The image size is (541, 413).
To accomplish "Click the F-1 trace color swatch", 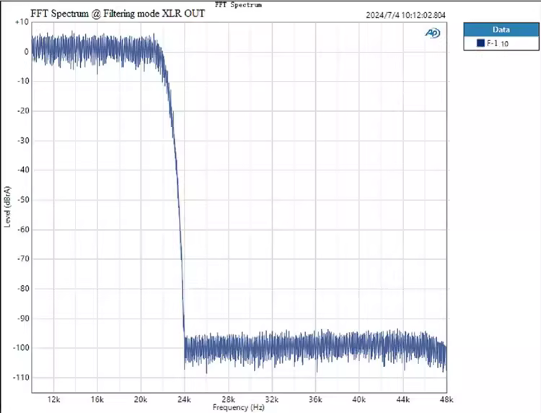I will click(x=480, y=44).
